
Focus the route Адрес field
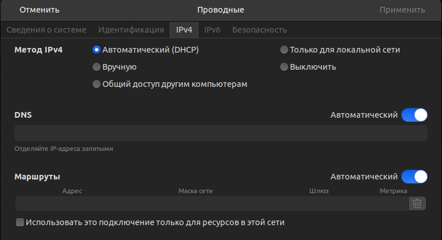point(72,203)
